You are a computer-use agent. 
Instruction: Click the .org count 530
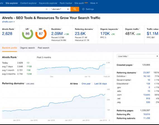(x=148, y=102)
